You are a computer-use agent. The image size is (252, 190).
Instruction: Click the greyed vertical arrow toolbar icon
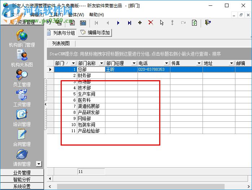(172, 23)
